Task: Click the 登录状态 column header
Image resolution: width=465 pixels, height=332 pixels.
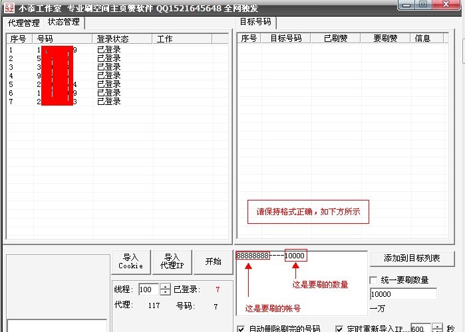Action: tap(122, 39)
